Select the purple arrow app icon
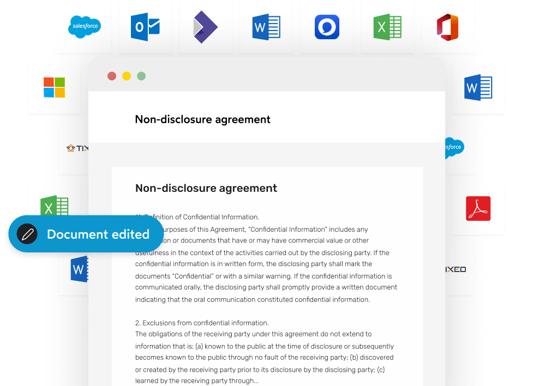 point(205,27)
